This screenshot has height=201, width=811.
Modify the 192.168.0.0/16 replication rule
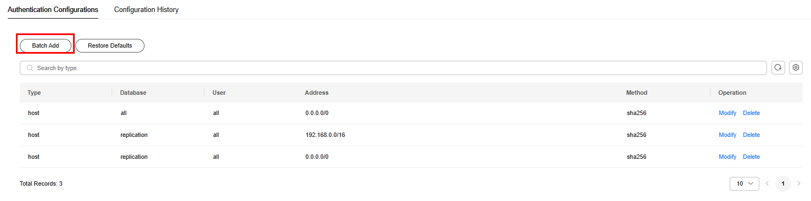(727, 135)
